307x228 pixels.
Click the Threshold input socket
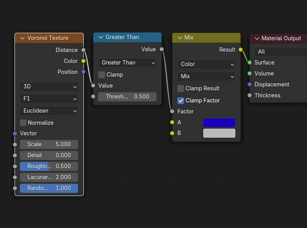click(x=93, y=97)
